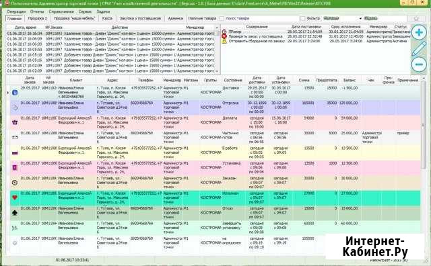The height and width of the screenshot is (266, 431).
Task: Open the 'Отчеты' menu
Action: [x=37, y=11]
